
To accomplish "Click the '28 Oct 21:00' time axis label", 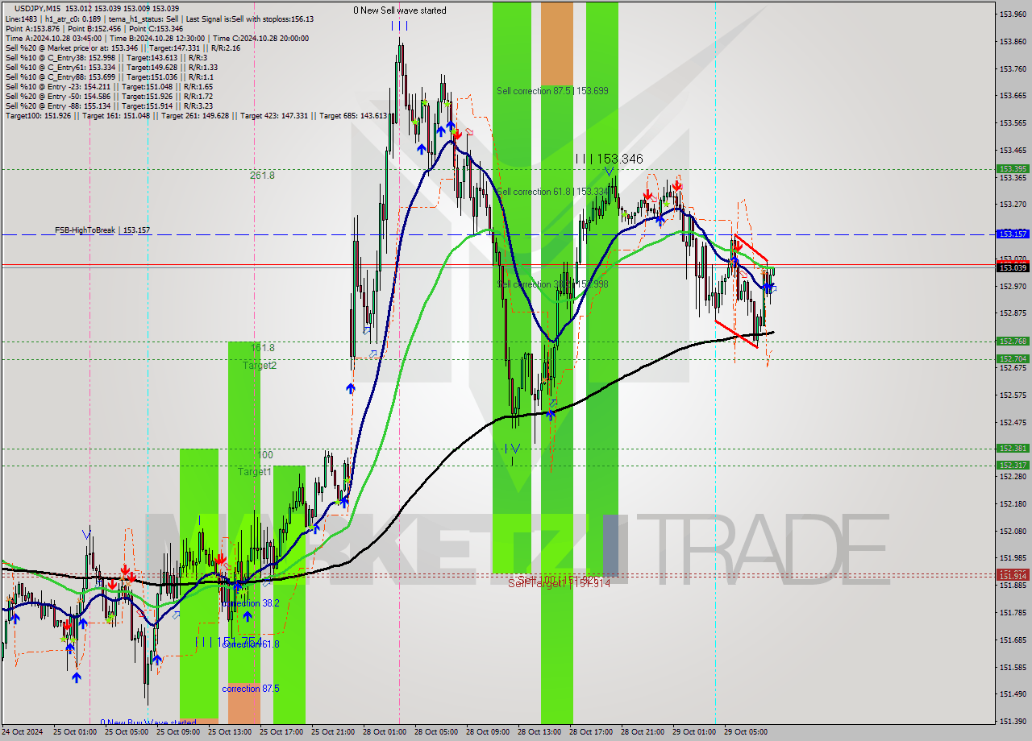I will tap(642, 732).
